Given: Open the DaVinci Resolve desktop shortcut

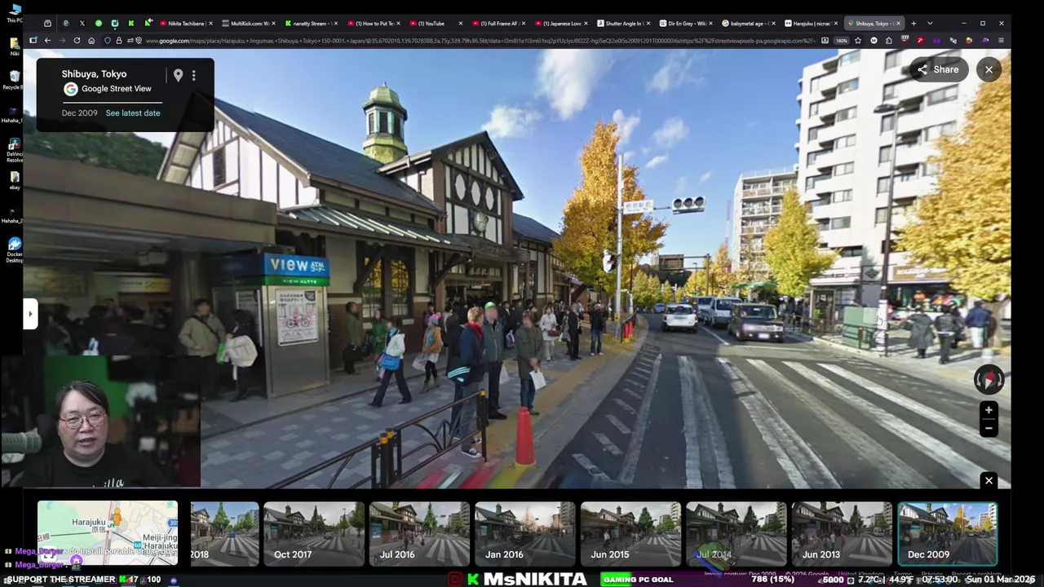Looking at the screenshot, I should (14, 150).
